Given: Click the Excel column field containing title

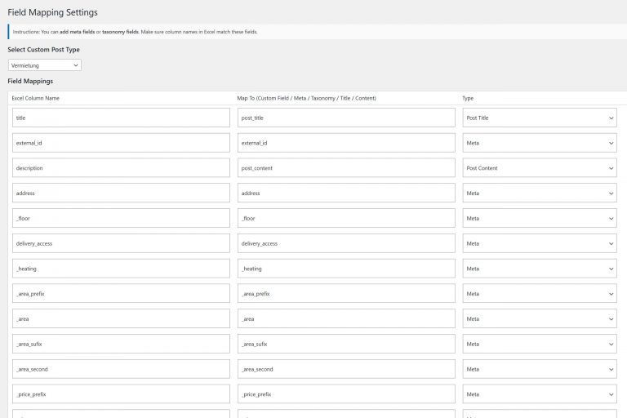Looking at the screenshot, I should tap(121, 118).
